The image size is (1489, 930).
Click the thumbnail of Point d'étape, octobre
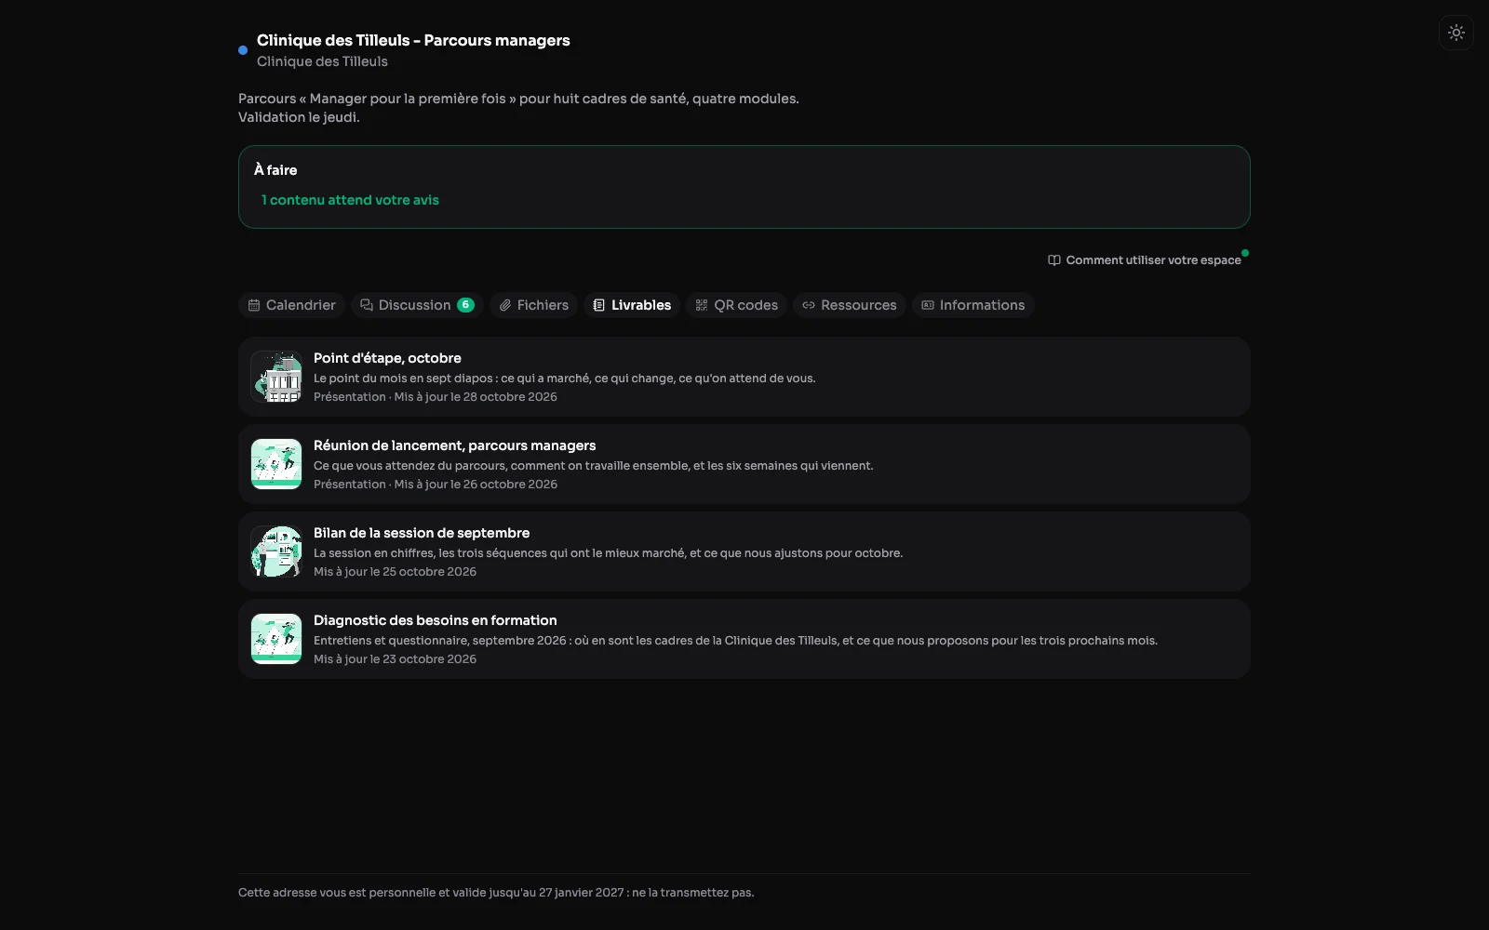click(276, 377)
